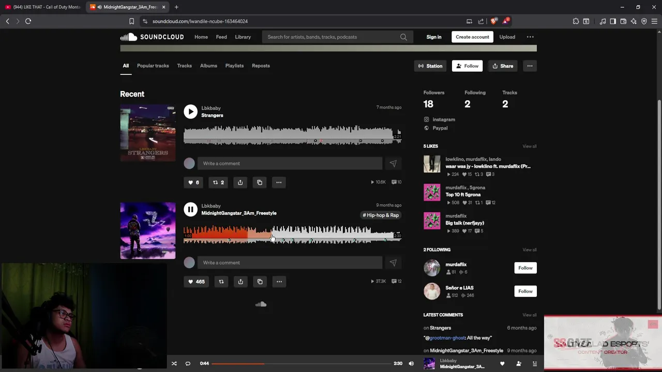Copy link of MidnightGangstar_3Am_Freestyle track
This screenshot has height=372, width=662.
pos(260,282)
